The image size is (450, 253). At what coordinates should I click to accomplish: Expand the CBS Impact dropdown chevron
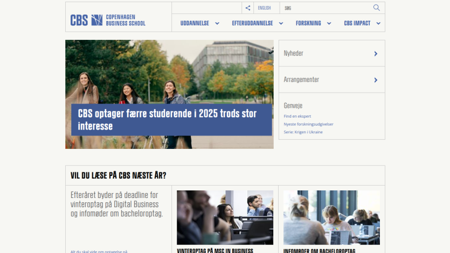pos(378,24)
